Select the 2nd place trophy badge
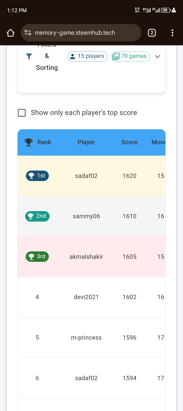 point(37,216)
